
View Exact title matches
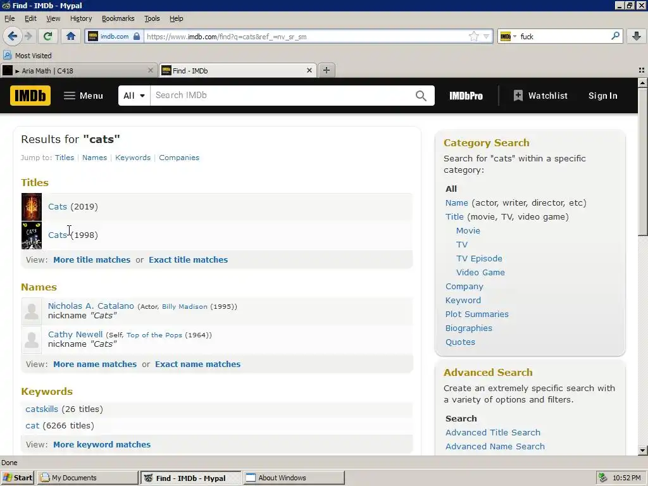click(188, 259)
